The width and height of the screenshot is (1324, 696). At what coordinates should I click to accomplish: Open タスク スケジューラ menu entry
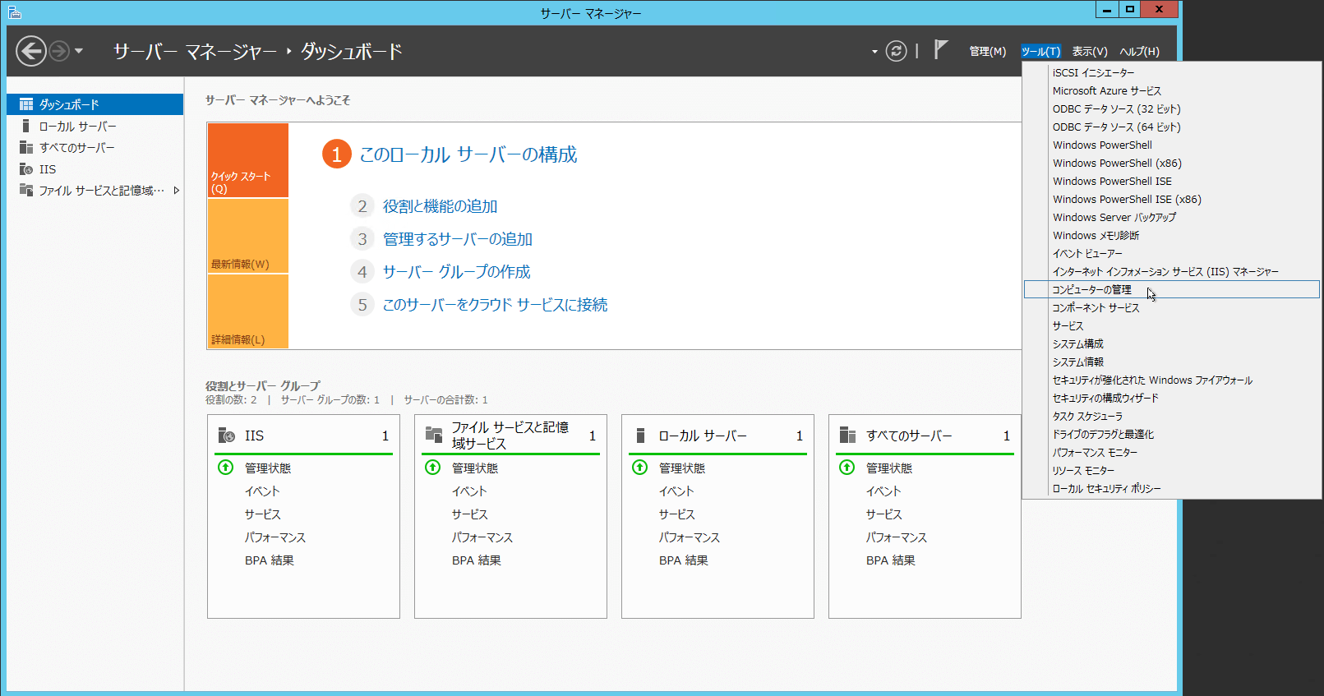[x=1172, y=416]
